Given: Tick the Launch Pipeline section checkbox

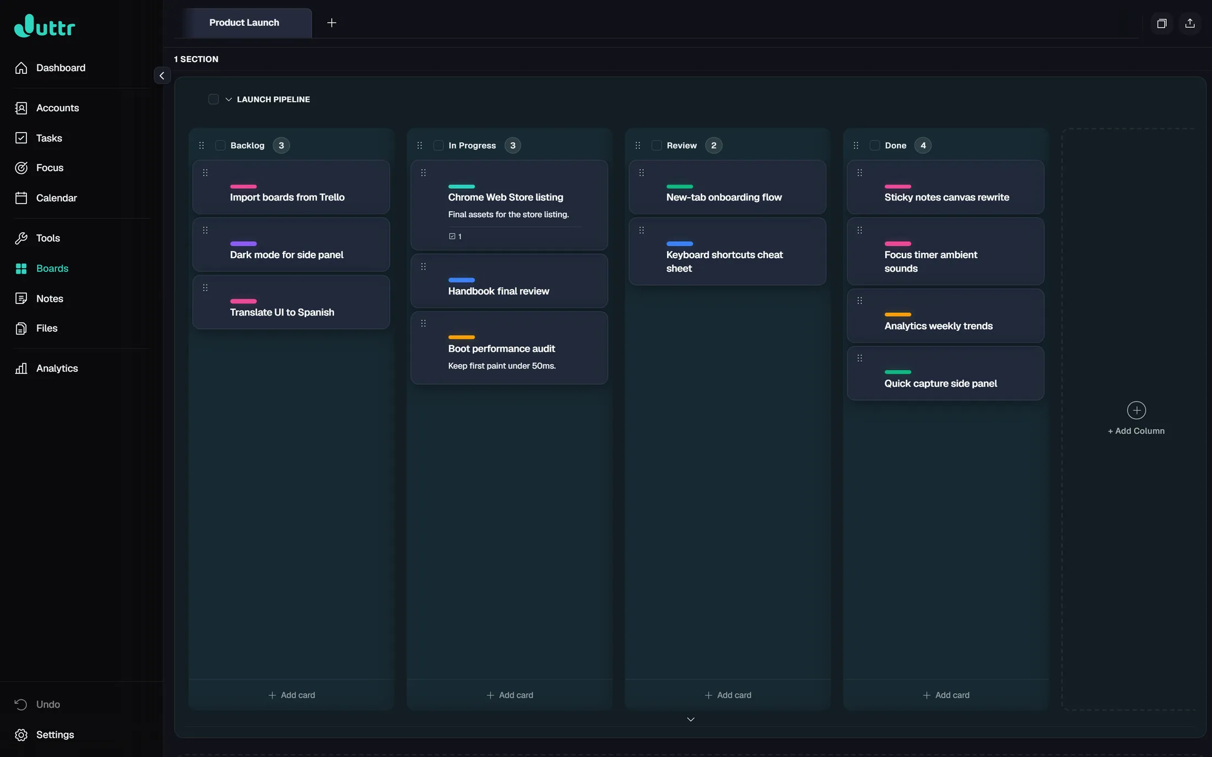Looking at the screenshot, I should [213, 99].
